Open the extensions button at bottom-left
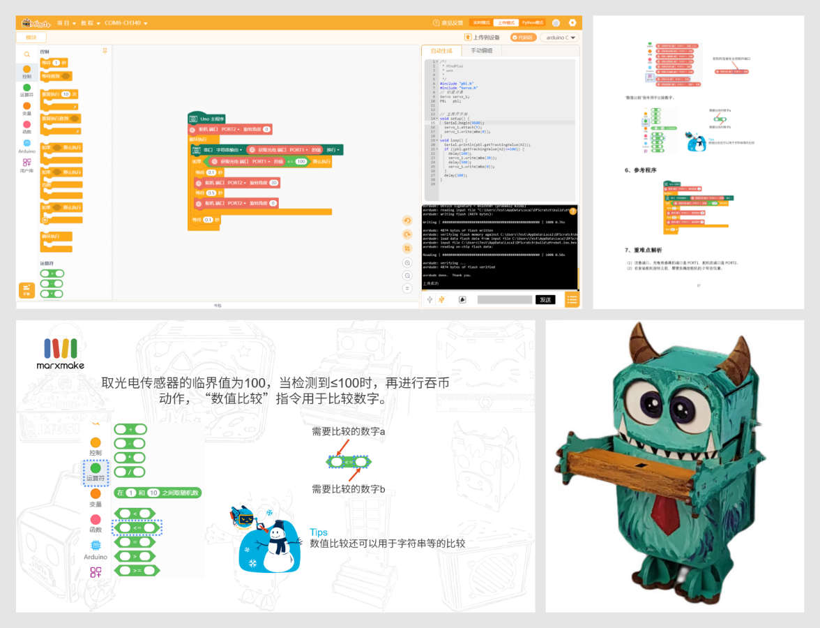This screenshot has width=820, height=628. 26,289
